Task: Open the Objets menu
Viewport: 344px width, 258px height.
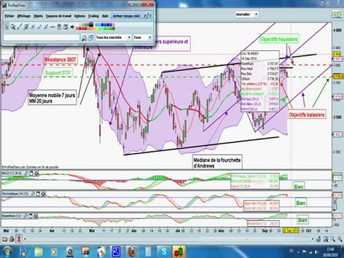Action: point(38,16)
